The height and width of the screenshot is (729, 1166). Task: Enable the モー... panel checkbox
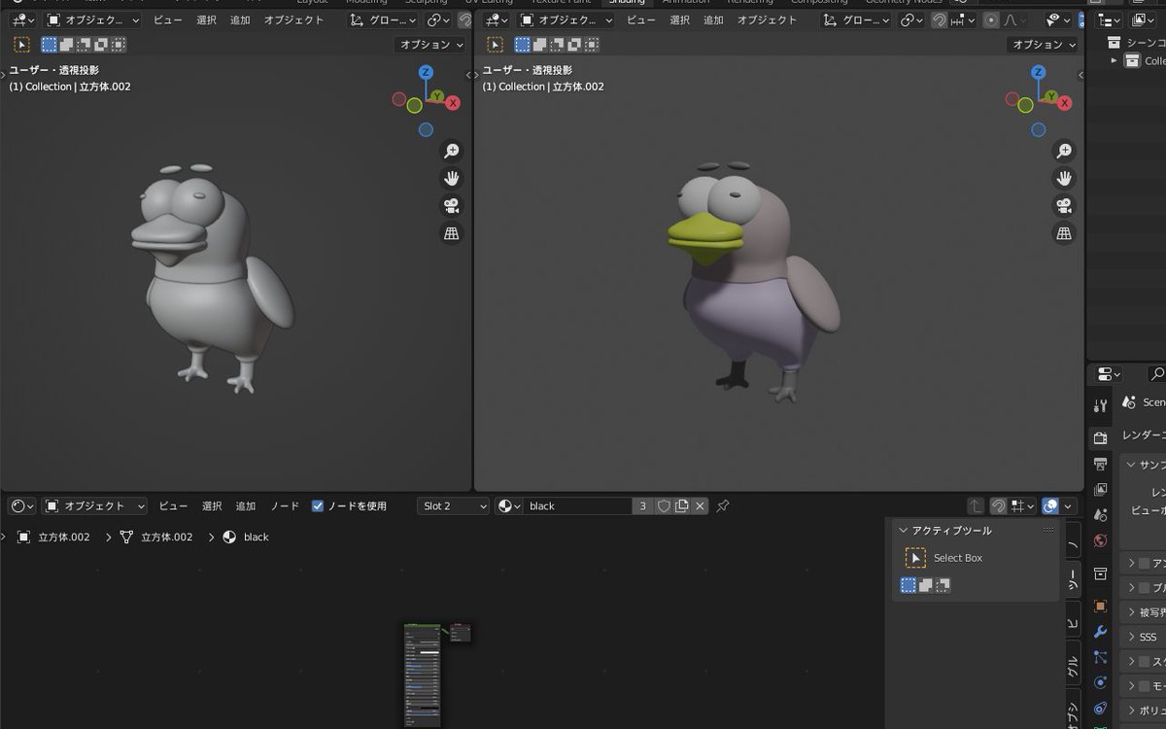(1144, 685)
